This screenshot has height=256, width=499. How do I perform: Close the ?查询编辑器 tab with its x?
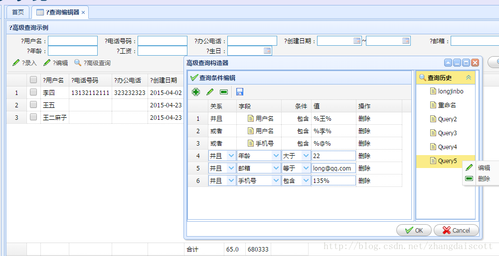point(83,12)
